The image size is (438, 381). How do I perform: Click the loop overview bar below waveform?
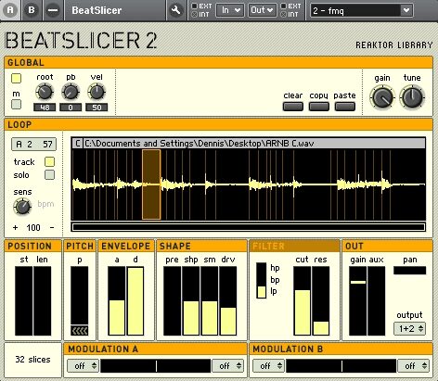coord(249,227)
